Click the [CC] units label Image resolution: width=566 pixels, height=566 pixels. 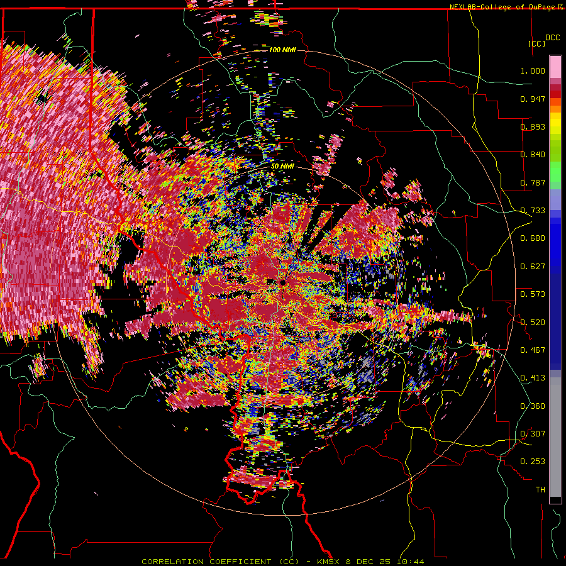pos(536,43)
